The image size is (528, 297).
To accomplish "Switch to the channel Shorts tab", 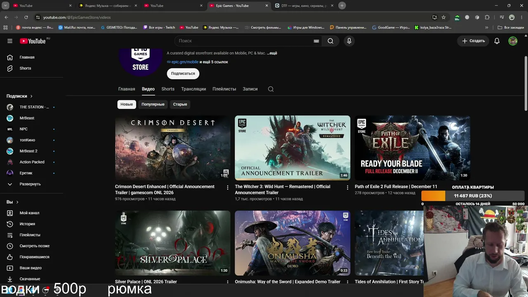I will coord(168,89).
